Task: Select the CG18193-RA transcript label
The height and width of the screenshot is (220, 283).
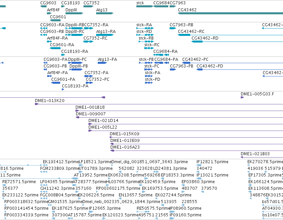Action: [x=75, y=52]
